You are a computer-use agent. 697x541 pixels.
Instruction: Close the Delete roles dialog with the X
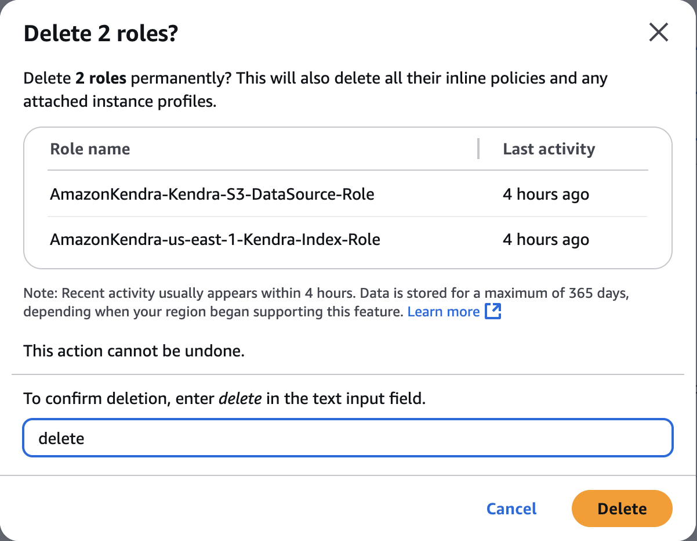point(659,33)
